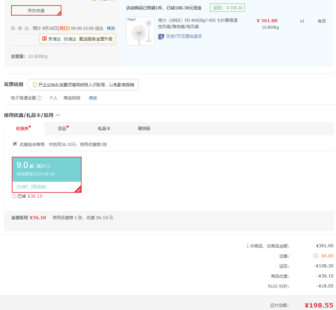Click the PLUS 95折 discount value -¥18.05
This screenshot has height=310, width=336.
coord(325,286)
